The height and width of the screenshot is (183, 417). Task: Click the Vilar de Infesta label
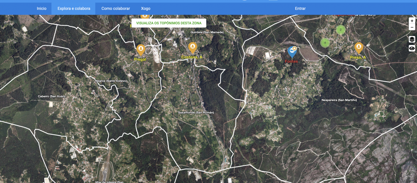coord(109,182)
